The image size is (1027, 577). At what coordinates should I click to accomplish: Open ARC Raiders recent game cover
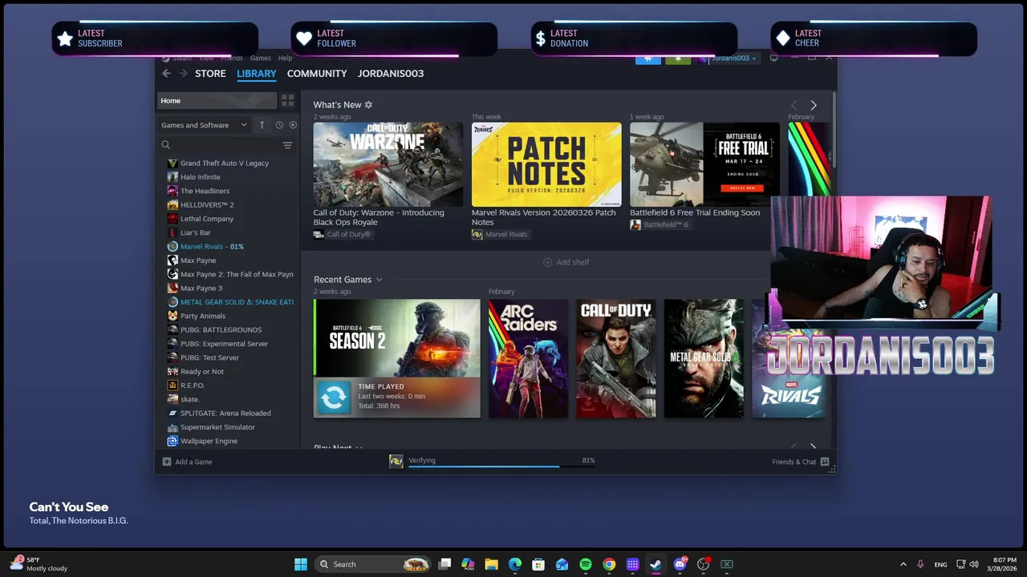(528, 359)
